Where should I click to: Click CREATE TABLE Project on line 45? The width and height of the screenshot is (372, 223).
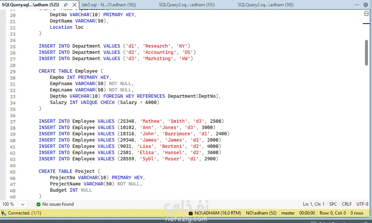(67, 171)
